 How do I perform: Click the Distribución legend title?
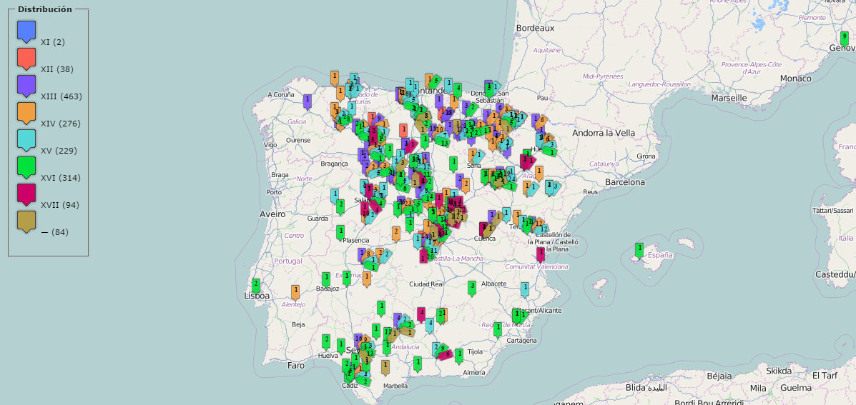45,9
